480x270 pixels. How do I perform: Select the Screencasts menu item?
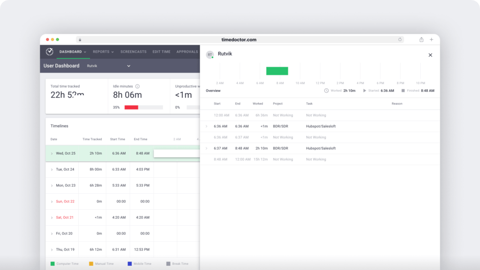click(x=133, y=52)
